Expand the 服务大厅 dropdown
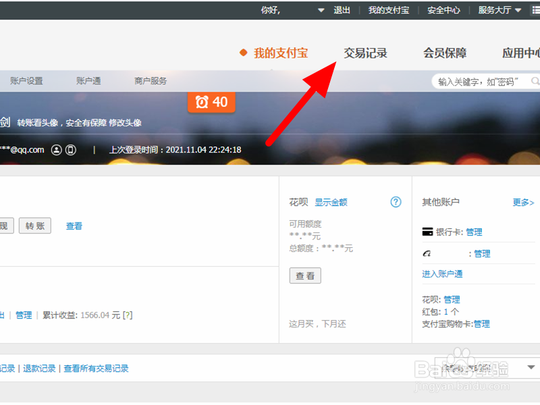 pyautogui.click(x=500, y=10)
